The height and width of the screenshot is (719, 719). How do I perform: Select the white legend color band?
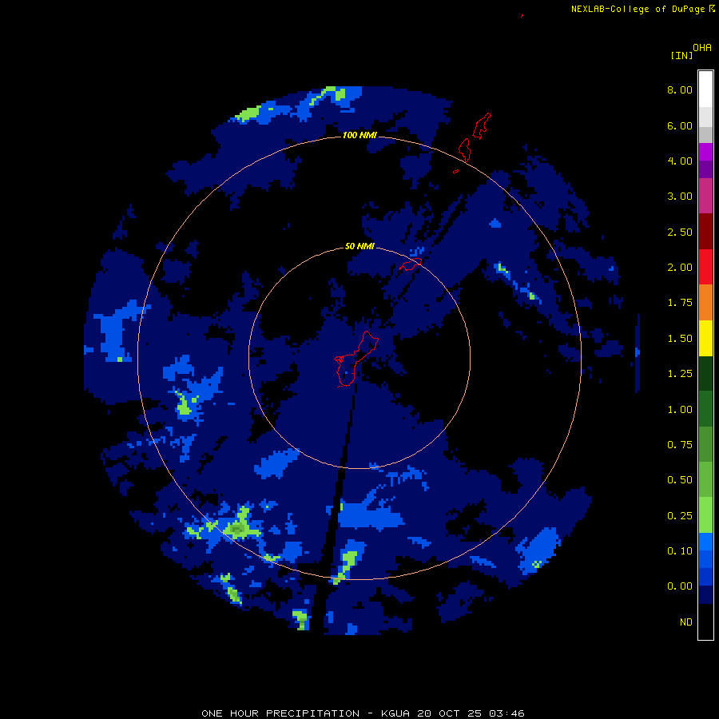click(705, 89)
